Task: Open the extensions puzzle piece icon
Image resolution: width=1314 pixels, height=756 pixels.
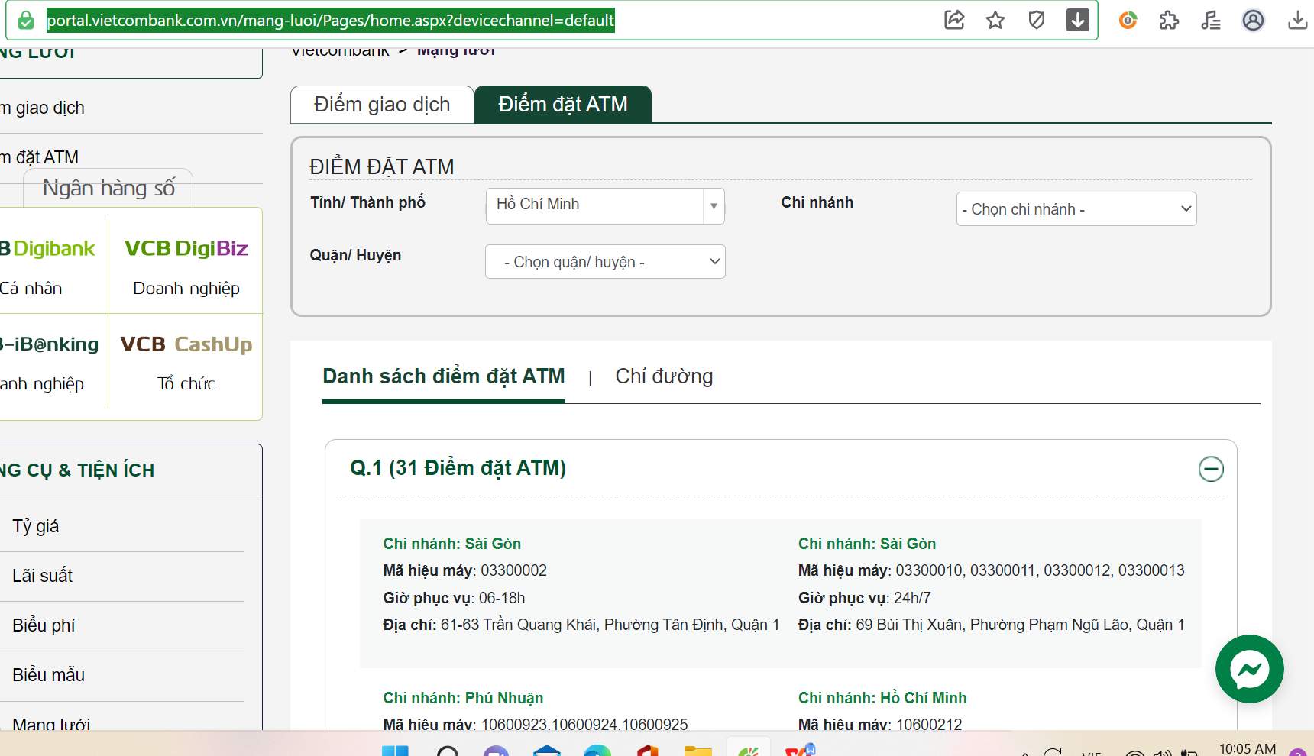Action: click(x=1170, y=20)
